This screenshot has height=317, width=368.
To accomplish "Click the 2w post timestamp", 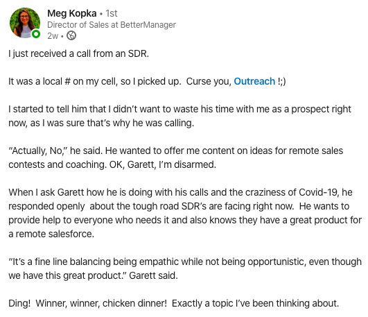I will click(53, 36).
